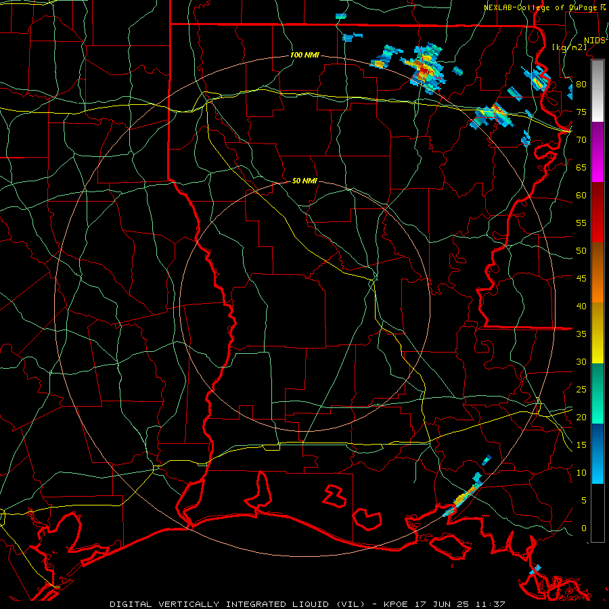Click the 45 value on the color scale
609x609 pixels.
click(581, 279)
